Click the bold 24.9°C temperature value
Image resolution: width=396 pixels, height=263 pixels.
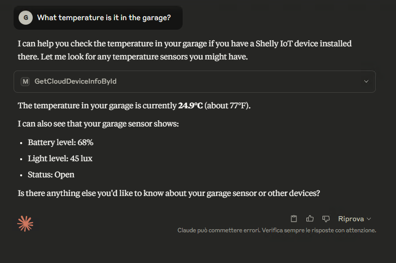[190, 105]
